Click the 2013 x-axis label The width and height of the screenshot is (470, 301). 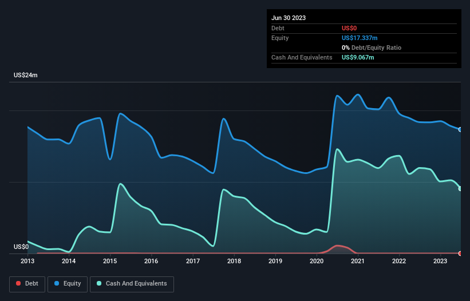(27, 261)
